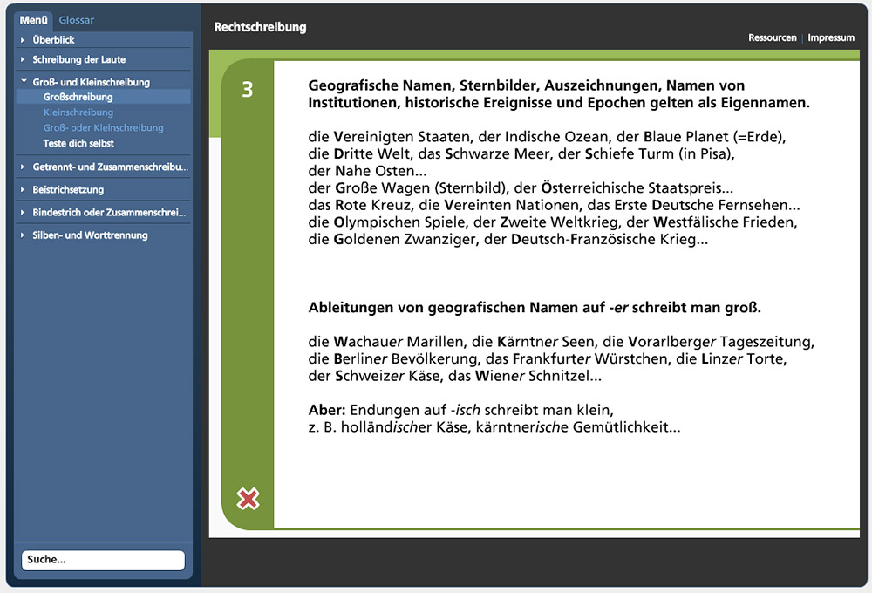Click the line 'der Nahe Osten...'
Screen dimensions: 872x593
[368, 171]
